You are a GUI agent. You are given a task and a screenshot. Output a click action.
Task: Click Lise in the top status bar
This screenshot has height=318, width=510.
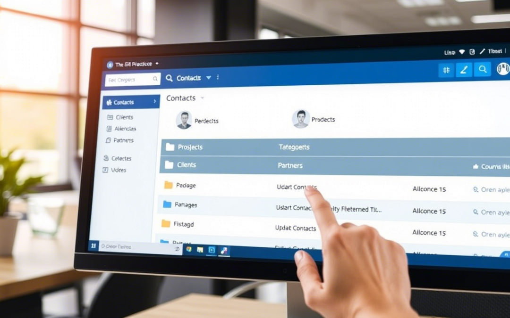[450, 52]
